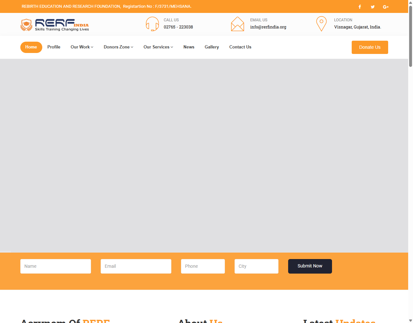Click the RERF India logo
The image size is (413, 323).
point(55,25)
